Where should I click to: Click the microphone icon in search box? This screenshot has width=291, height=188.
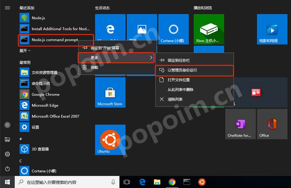[113, 182]
